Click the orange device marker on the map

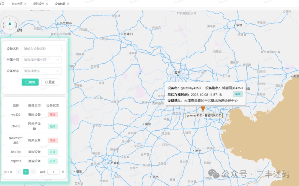tap(203, 108)
